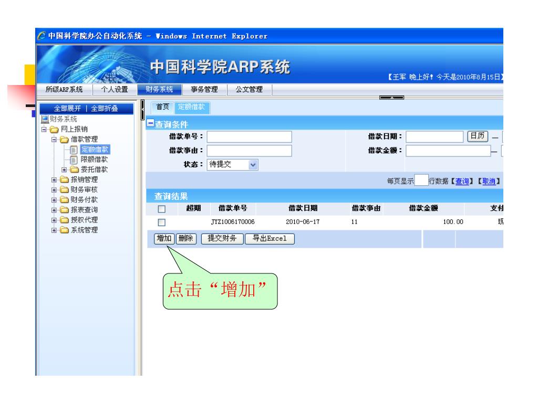Expand the 财务付款 tree node
Viewport: 538px width, 403px height.
pos(54,200)
